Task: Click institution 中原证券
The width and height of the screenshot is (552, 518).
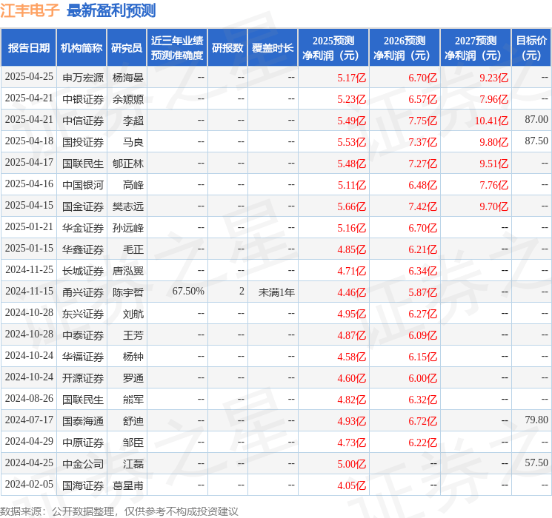Action: coord(83,443)
